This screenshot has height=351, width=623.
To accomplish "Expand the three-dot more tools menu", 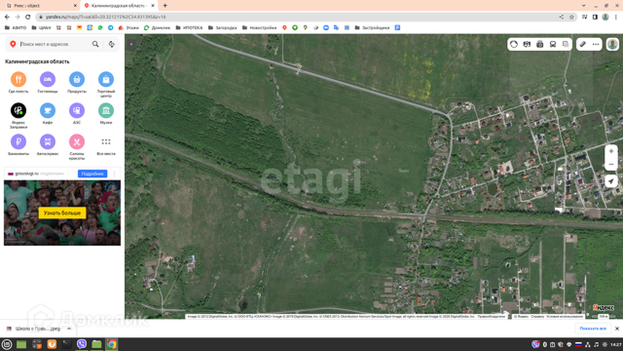I will tap(597, 44).
